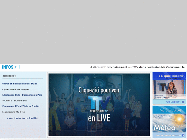187x140 pixels.
Task: Click the arrow icon beside Voir le dernier bulletin
Action: 183,135
